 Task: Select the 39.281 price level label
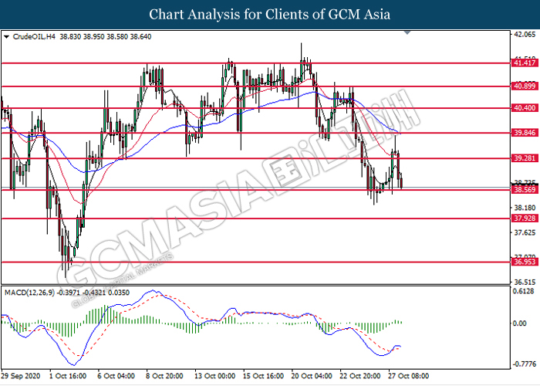click(525, 158)
